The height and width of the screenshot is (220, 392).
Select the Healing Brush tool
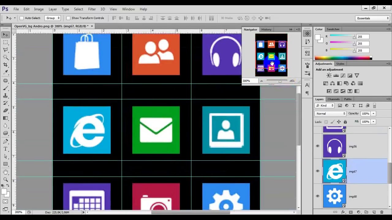(6, 81)
